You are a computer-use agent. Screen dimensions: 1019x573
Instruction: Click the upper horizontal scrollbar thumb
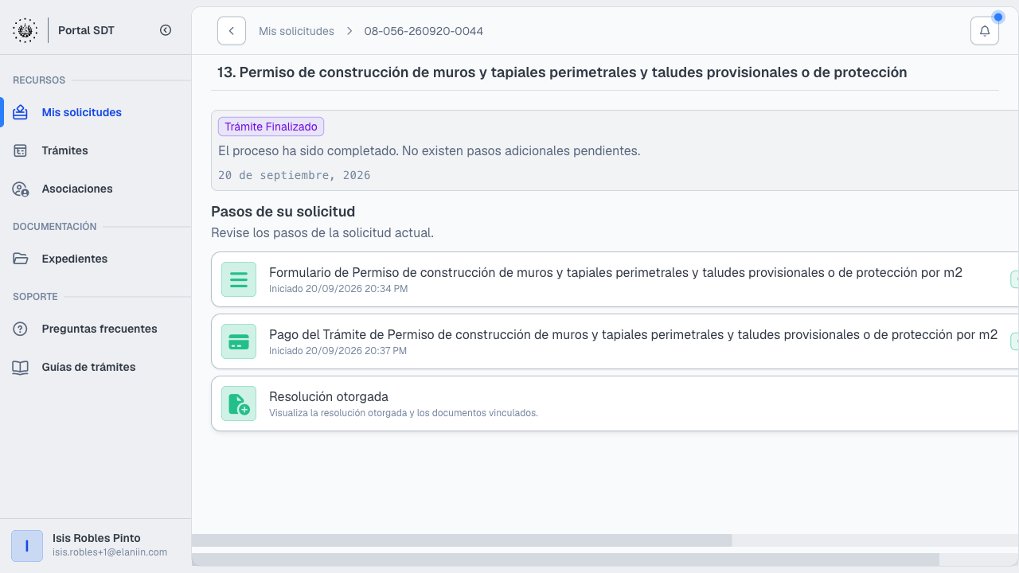tap(462, 540)
